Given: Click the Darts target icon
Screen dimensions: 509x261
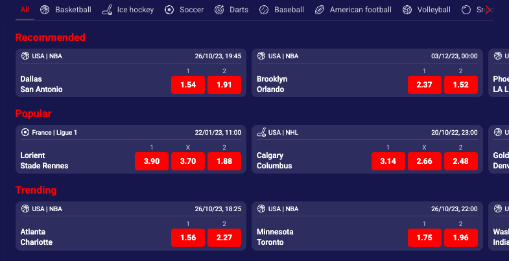Looking at the screenshot, I should (219, 10).
